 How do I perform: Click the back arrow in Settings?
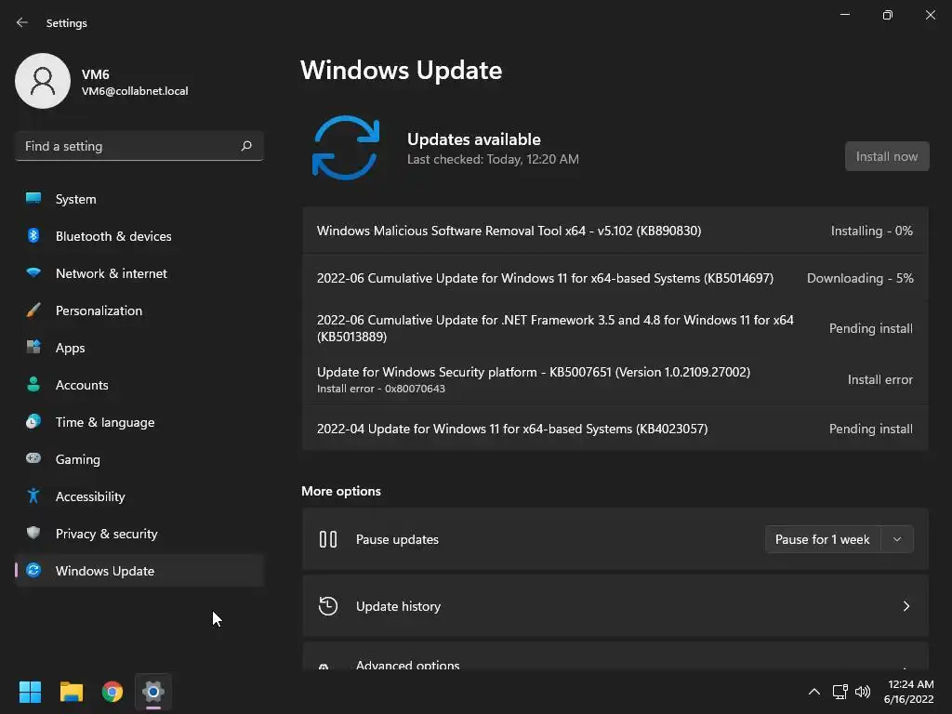(22, 22)
